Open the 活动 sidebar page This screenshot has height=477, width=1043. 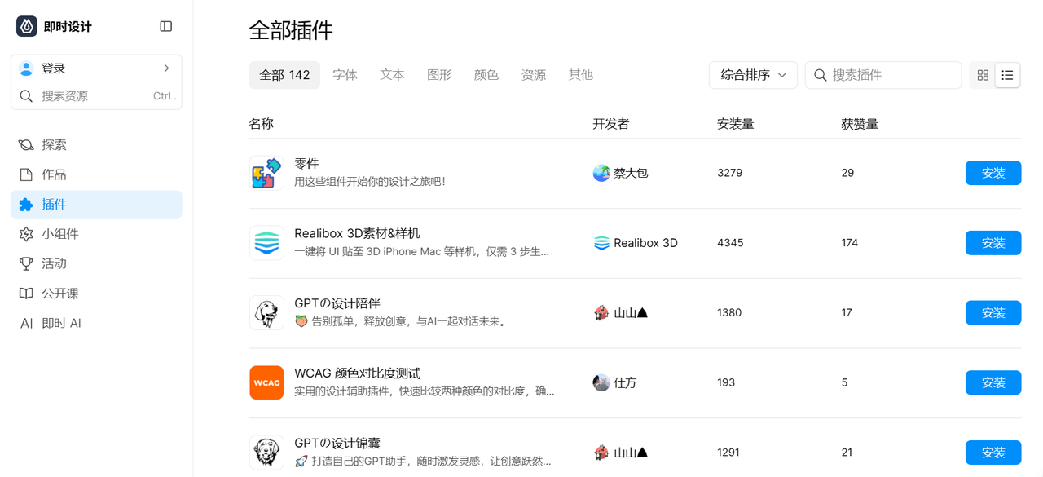coord(96,263)
